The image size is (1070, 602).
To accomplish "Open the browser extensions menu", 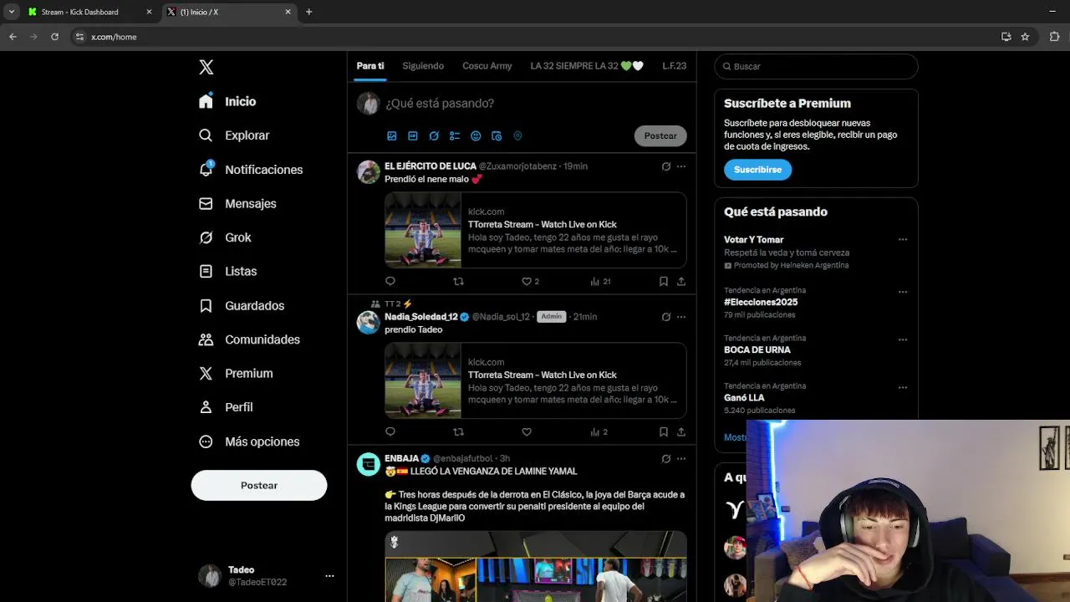I will (1054, 37).
